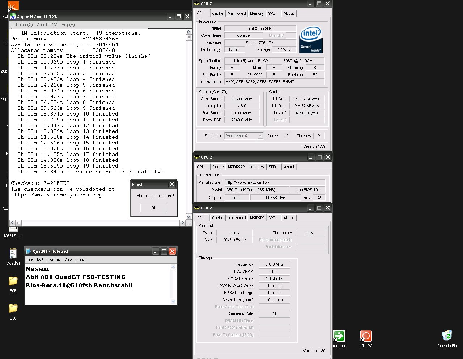
Task: Click the 'Intel Xeon 3060' name field
Action: tap(260, 29)
